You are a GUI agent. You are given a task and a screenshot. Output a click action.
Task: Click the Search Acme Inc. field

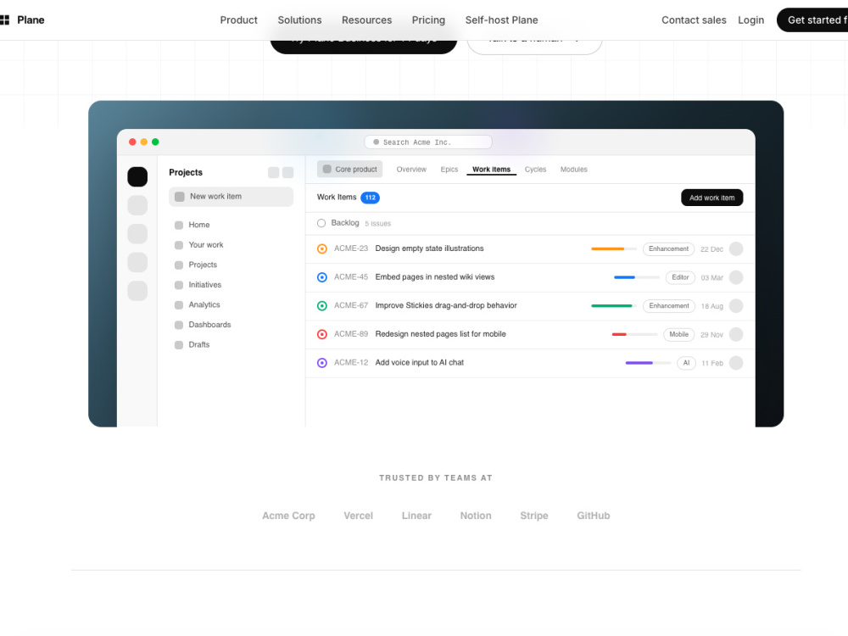[x=427, y=142]
